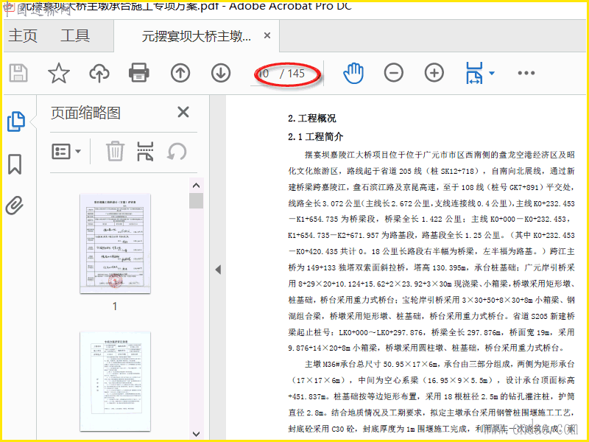This screenshot has height=442, width=589.
Task: Print the document using printer icon
Action: point(139,73)
